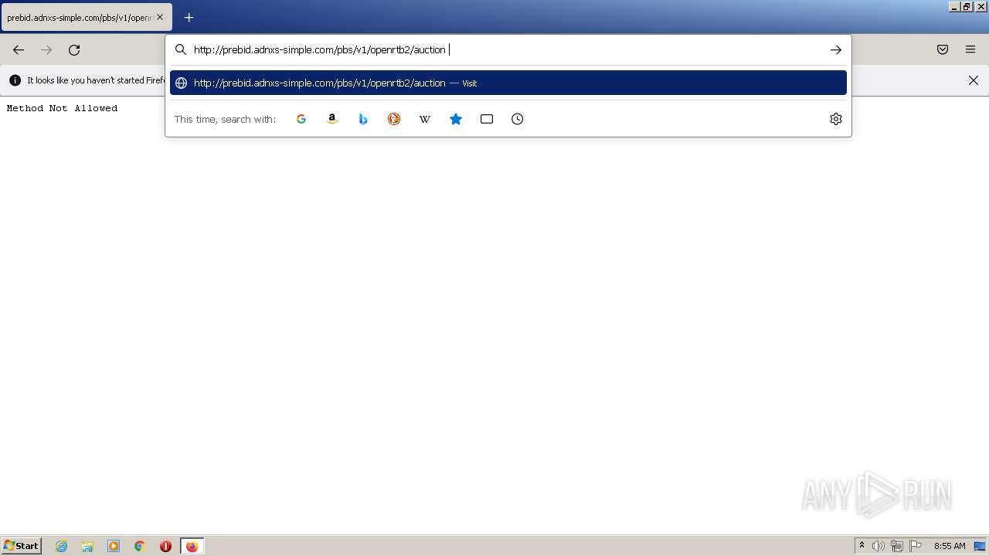Click the magnifier icon in the address bar
Image resolution: width=989 pixels, height=556 pixels.
click(x=181, y=49)
